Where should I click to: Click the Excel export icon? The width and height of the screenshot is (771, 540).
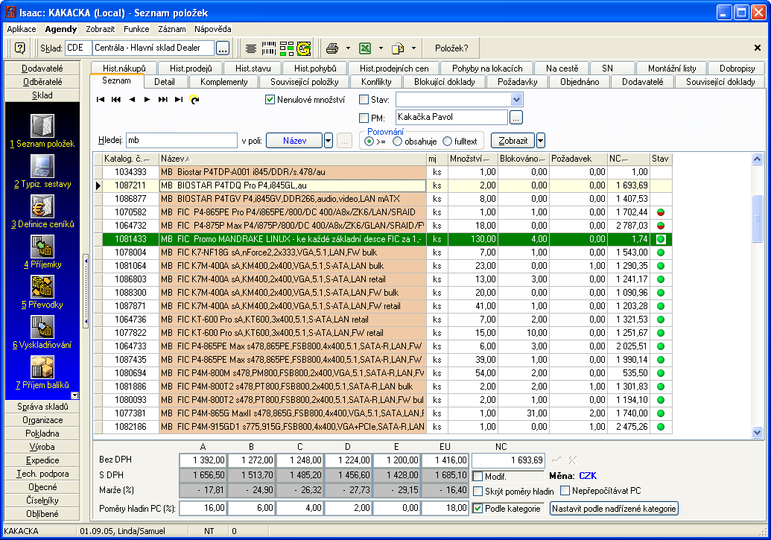[x=365, y=48]
